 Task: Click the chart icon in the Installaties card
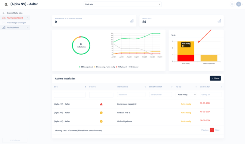[x=219, y=21]
